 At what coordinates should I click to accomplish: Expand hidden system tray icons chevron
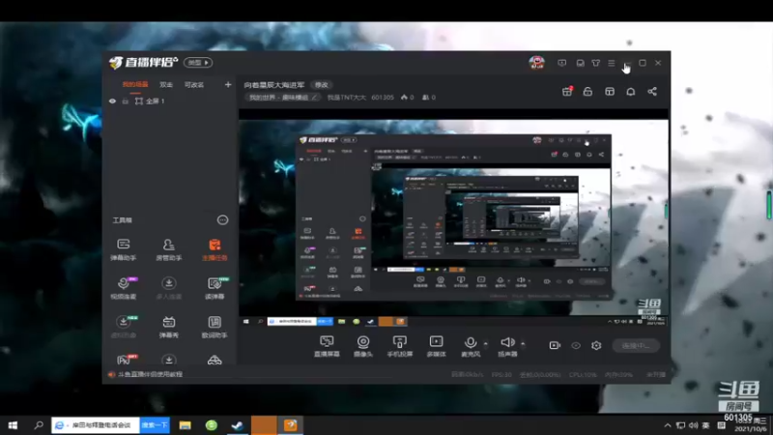pyautogui.click(x=668, y=425)
